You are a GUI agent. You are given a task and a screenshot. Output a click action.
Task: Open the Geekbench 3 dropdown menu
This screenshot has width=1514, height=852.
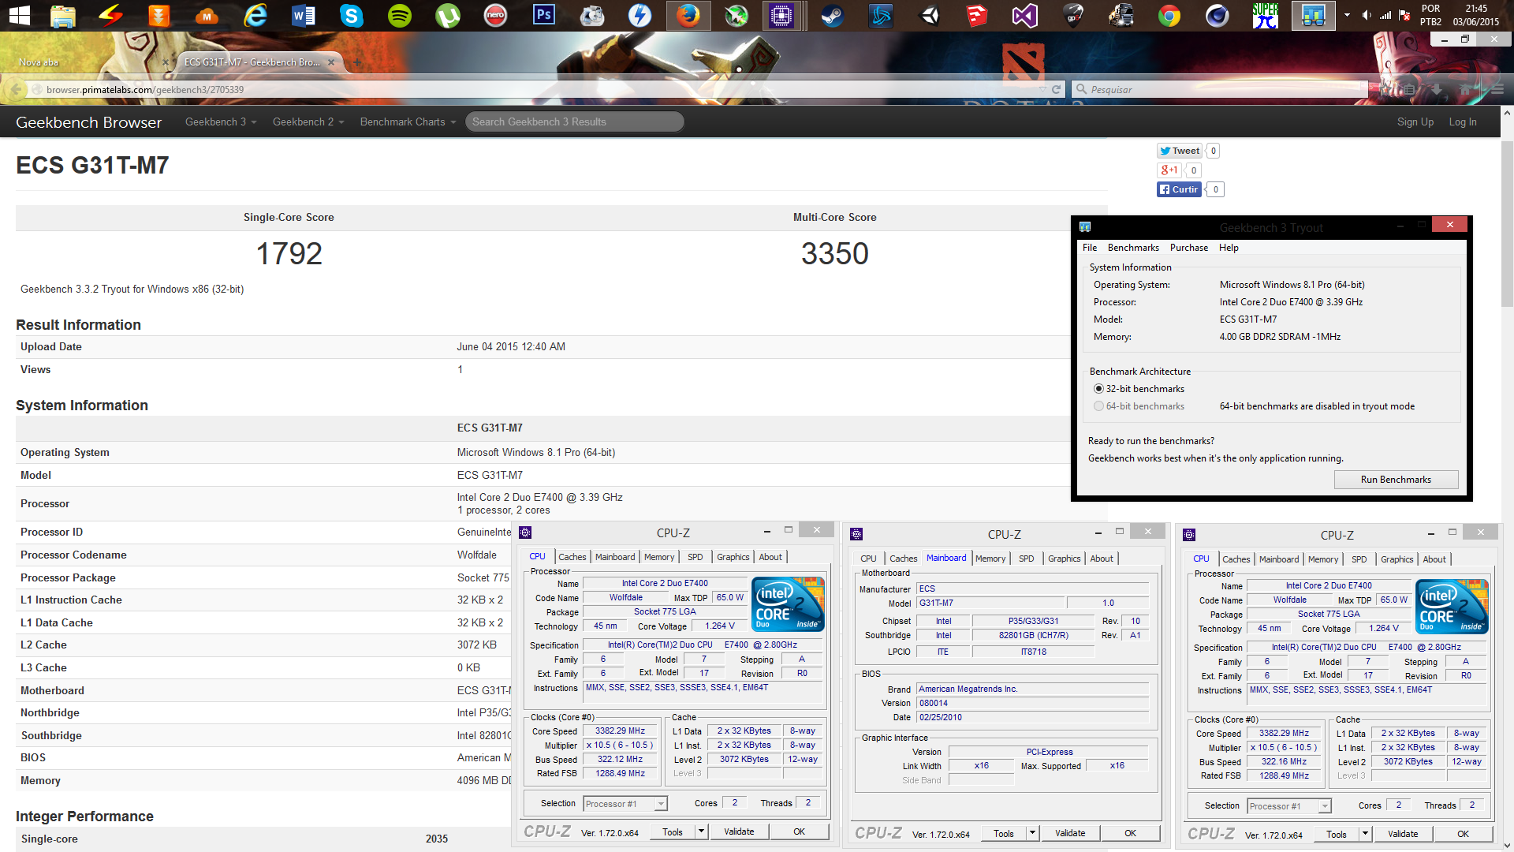[x=221, y=121]
